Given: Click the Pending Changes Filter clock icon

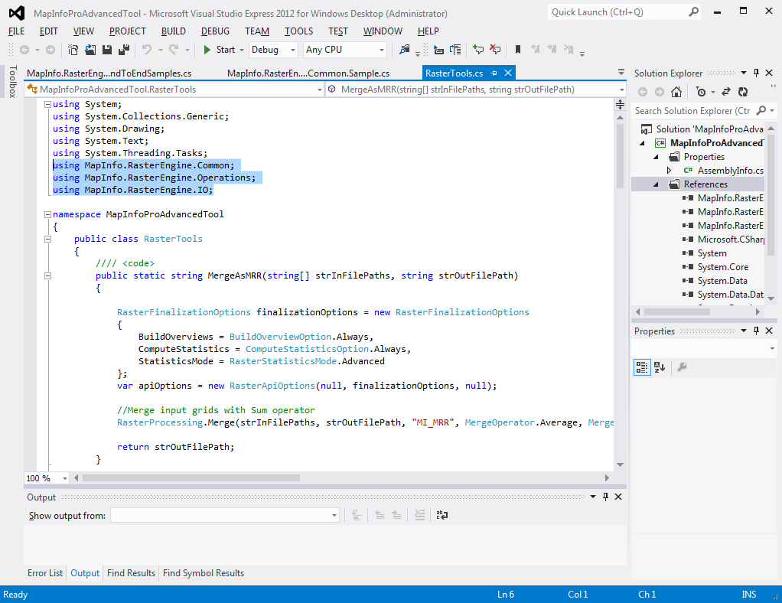Looking at the screenshot, I should pos(701,92).
